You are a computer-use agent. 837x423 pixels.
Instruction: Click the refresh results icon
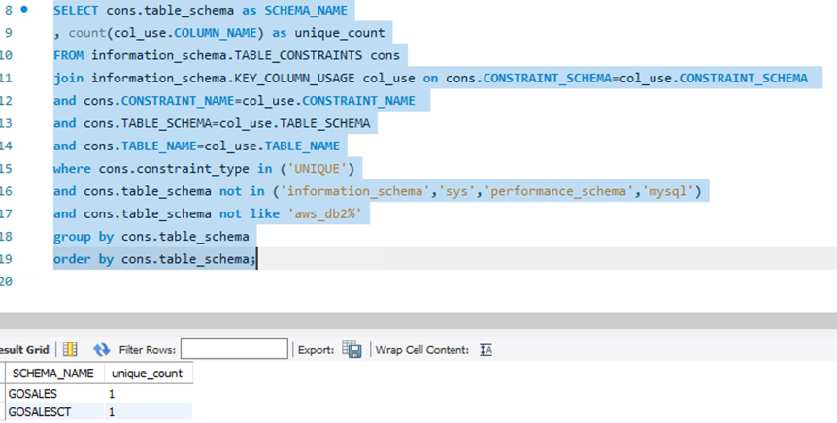click(101, 349)
